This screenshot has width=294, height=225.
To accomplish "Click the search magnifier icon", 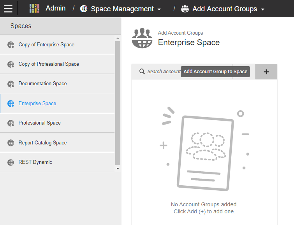I will 142,72.
